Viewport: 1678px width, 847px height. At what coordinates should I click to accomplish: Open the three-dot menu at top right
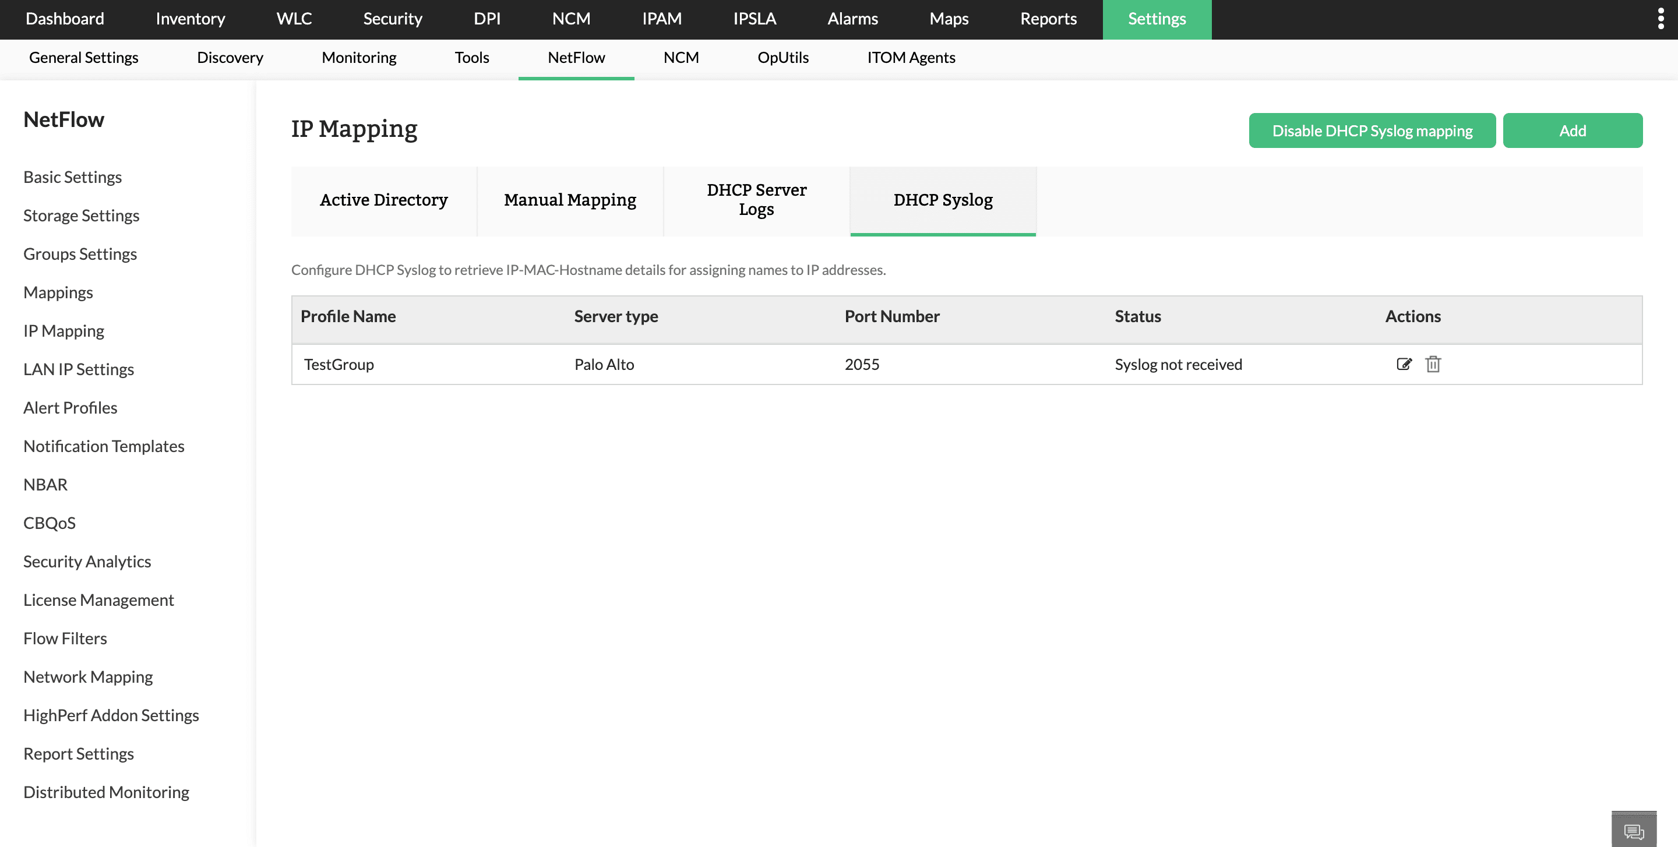[x=1661, y=19]
